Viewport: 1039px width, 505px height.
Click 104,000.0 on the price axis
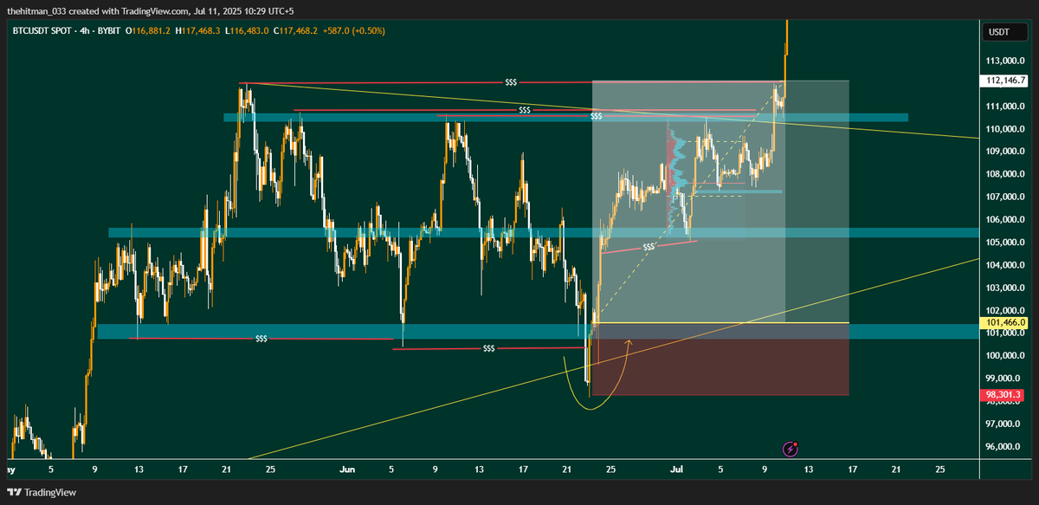1004,265
